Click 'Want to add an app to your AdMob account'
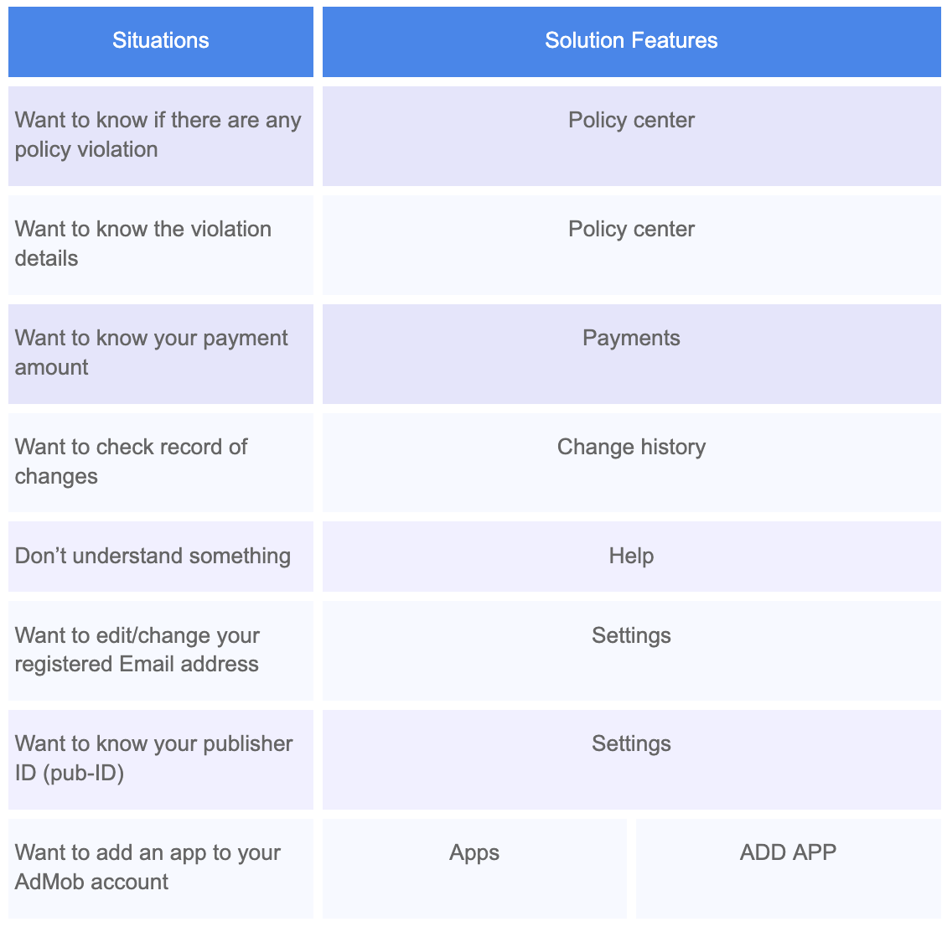Screen dimensions: 942x927 pyautogui.click(x=160, y=867)
